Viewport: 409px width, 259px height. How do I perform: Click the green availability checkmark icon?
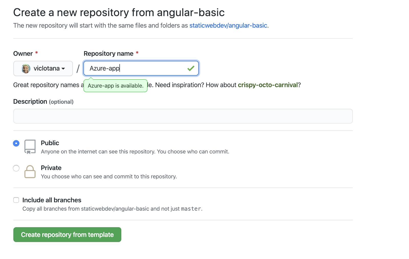pos(191,68)
